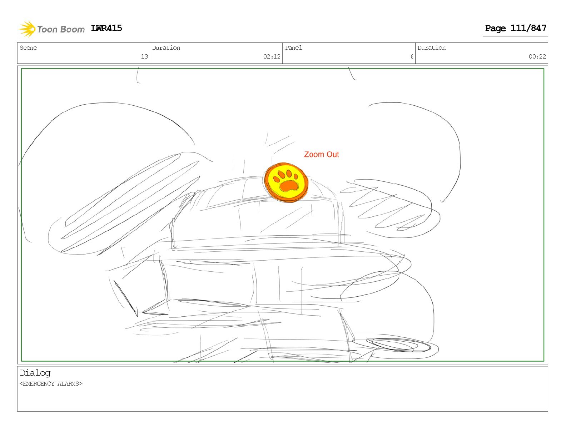Select the duration value 00:22
The width and height of the screenshot is (566, 437).
click(537, 56)
